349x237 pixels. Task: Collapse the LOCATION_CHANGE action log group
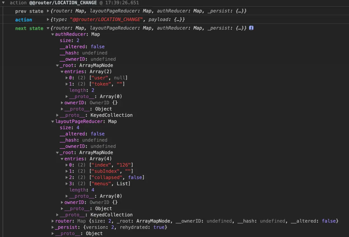point(3,3)
